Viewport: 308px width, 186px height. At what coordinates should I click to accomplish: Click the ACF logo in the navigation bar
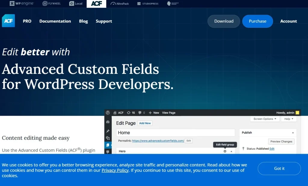(x=8, y=21)
